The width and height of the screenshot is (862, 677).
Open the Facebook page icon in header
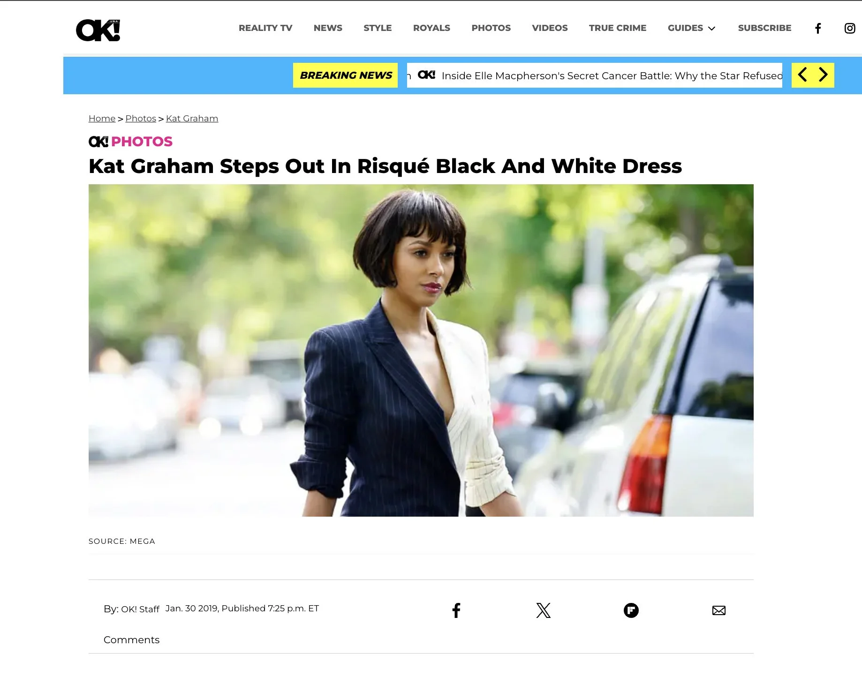[818, 28]
